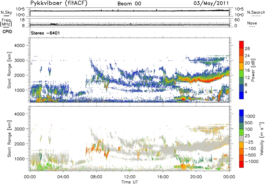Click the "12" label on power colorbar
The width and height of the screenshot is (265, 184).
(x=247, y=78)
